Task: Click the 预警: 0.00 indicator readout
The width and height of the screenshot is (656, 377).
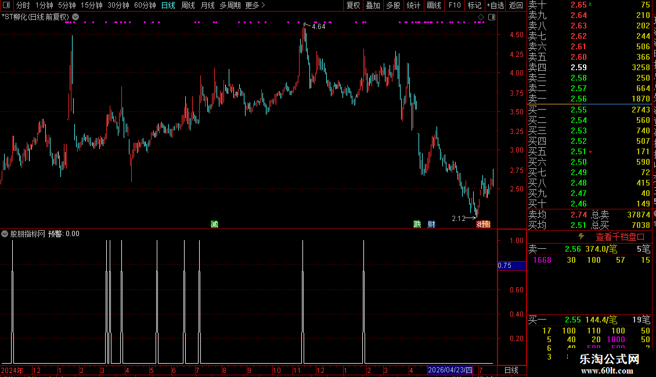Action: pyautogui.click(x=64, y=234)
